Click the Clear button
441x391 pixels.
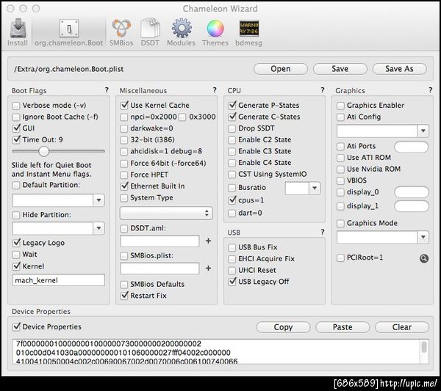[x=402, y=327]
